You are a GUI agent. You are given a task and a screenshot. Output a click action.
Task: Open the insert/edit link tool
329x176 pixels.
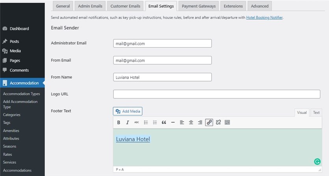point(209,122)
